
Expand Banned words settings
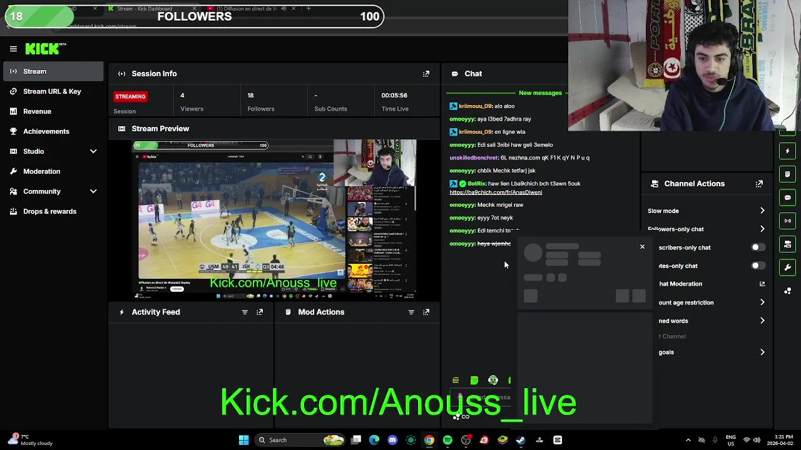coord(762,321)
